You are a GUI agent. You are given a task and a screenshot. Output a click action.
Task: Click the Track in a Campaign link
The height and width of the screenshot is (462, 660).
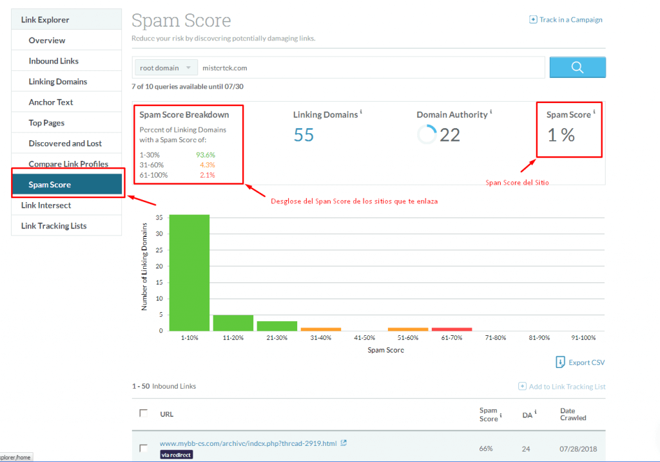click(570, 20)
